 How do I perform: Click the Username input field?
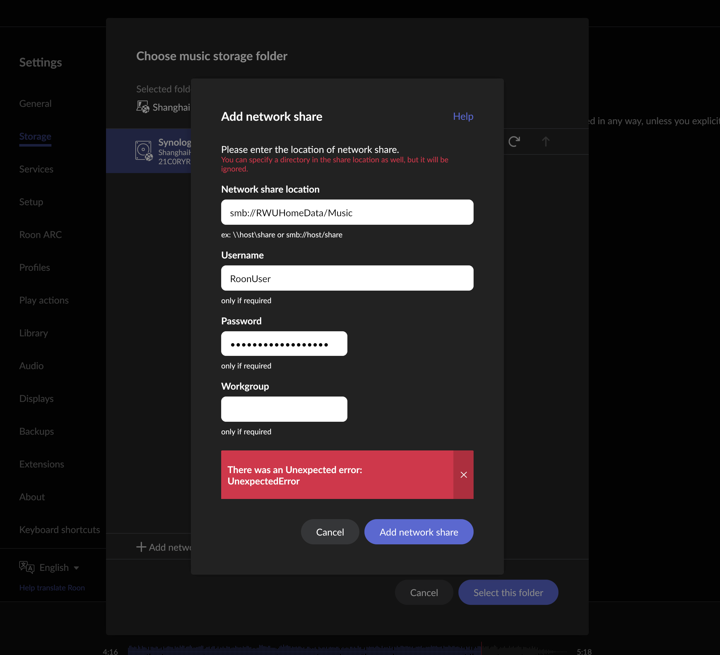[347, 278]
